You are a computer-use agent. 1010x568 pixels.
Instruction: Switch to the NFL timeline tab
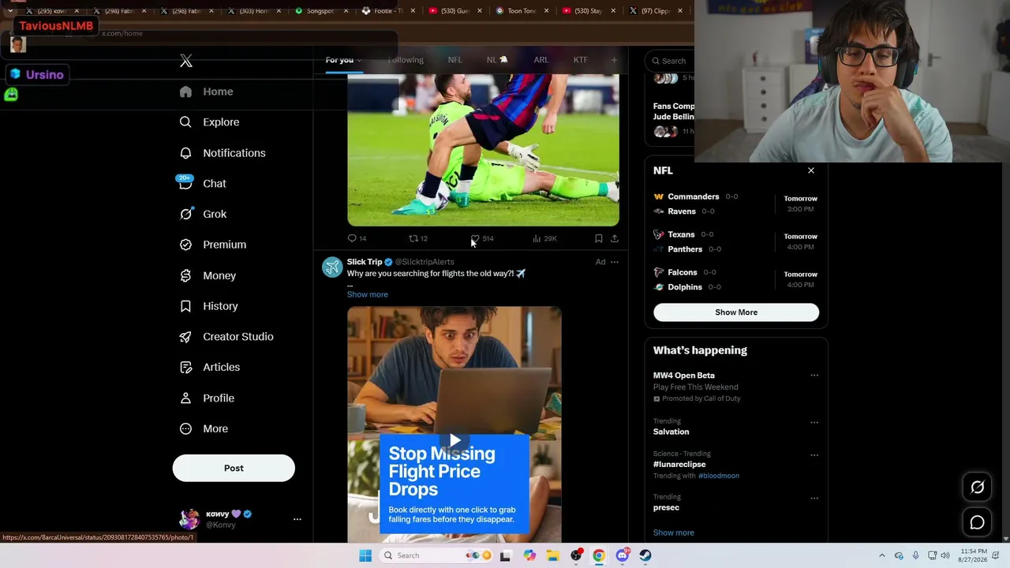tap(455, 60)
